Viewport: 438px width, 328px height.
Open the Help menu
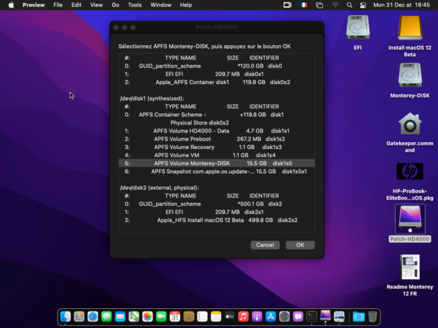click(185, 5)
